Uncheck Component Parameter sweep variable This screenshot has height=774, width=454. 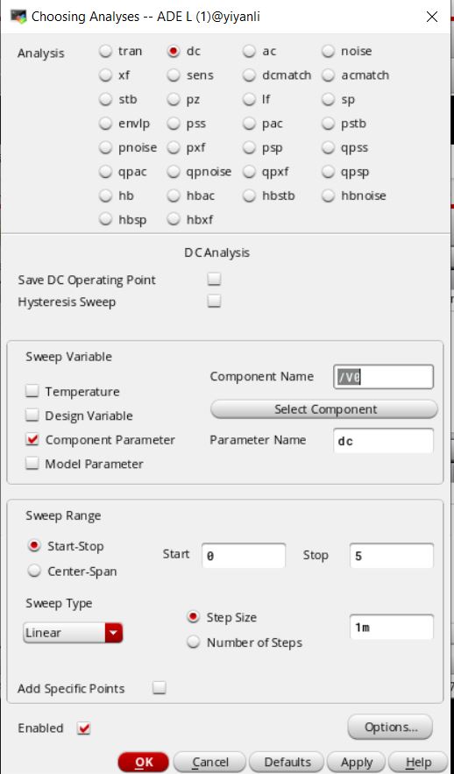32,440
